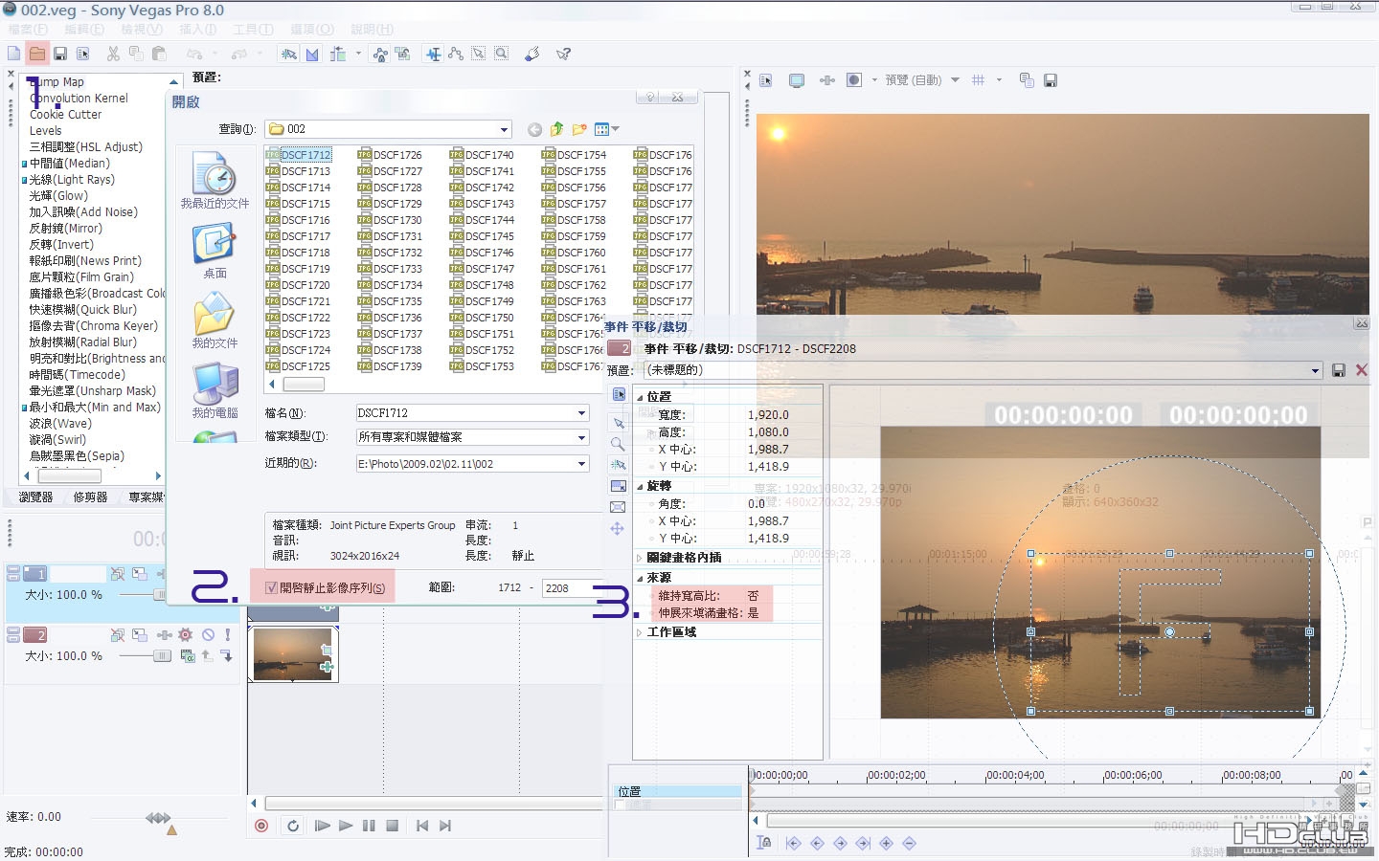The width and height of the screenshot is (1379, 861).
Task: Click the Open file toolbar icon
Action: click(37, 54)
